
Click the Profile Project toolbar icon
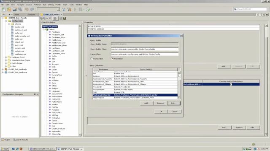88,9
